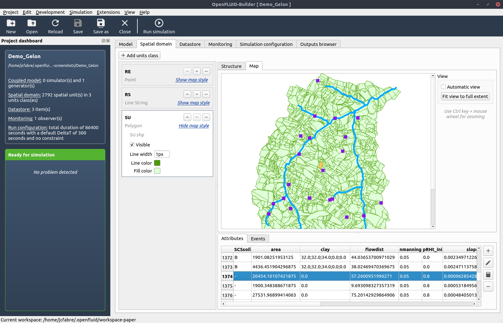Reload the project from the toolbar
The height and width of the screenshot is (323, 503).
(55, 23)
